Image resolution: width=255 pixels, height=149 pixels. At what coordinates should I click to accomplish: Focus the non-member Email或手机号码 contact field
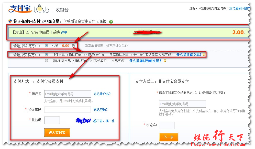pos(182,104)
